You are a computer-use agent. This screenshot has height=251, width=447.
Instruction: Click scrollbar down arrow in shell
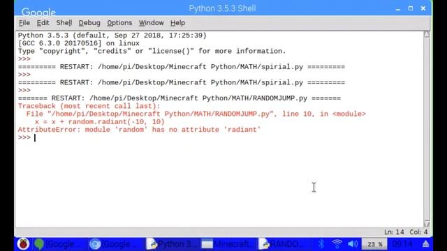pyautogui.click(x=427, y=224)
